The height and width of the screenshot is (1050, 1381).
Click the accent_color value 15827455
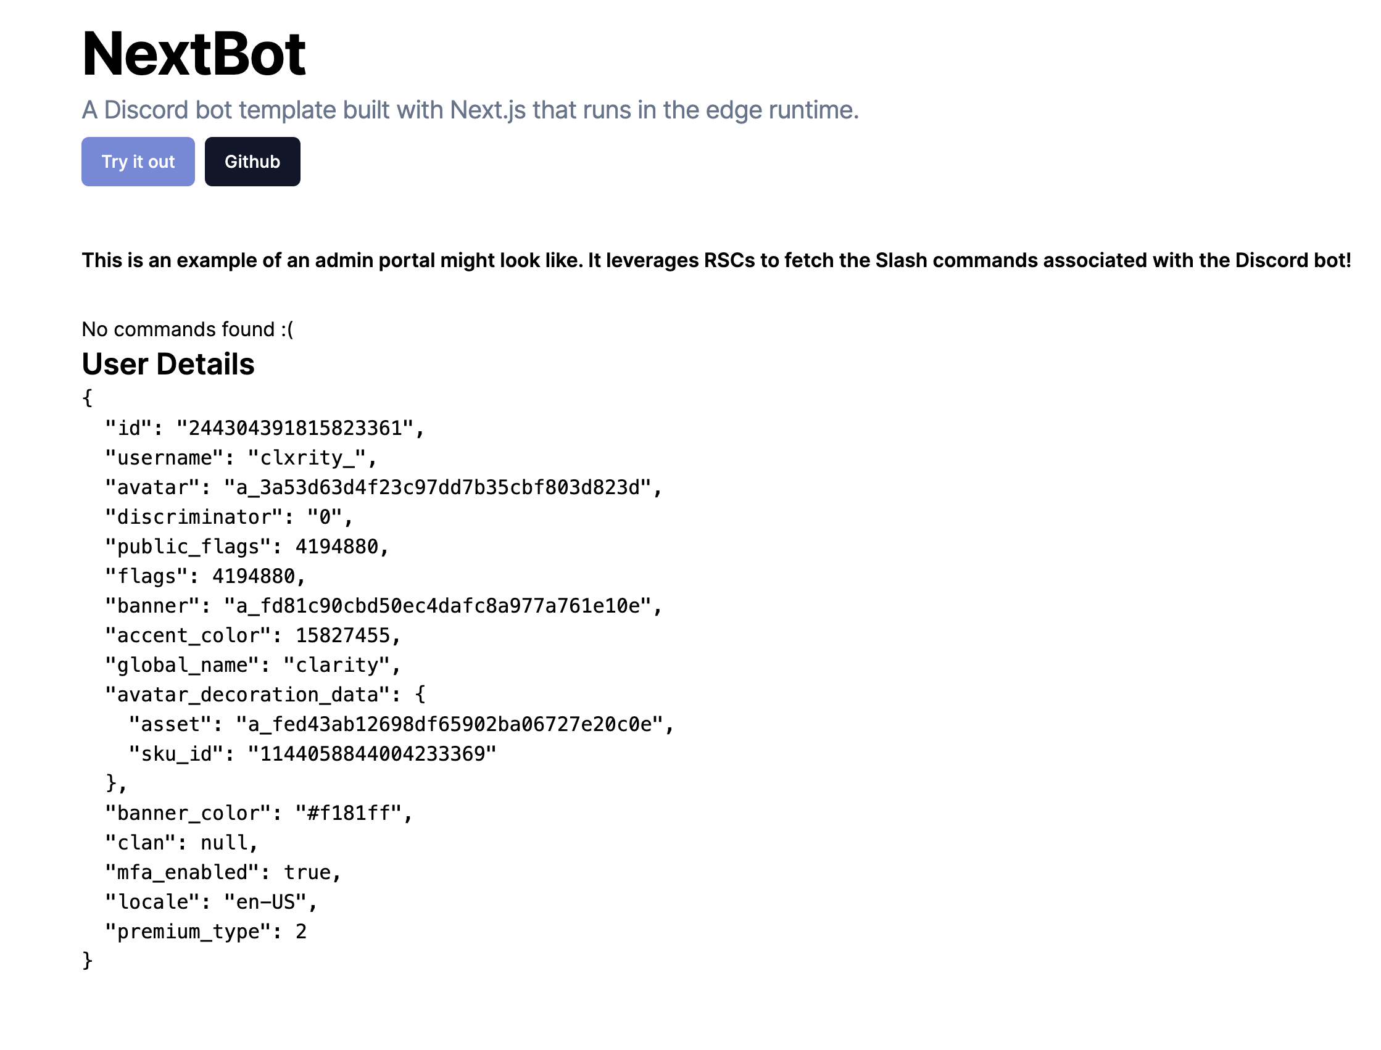[342, 635]
